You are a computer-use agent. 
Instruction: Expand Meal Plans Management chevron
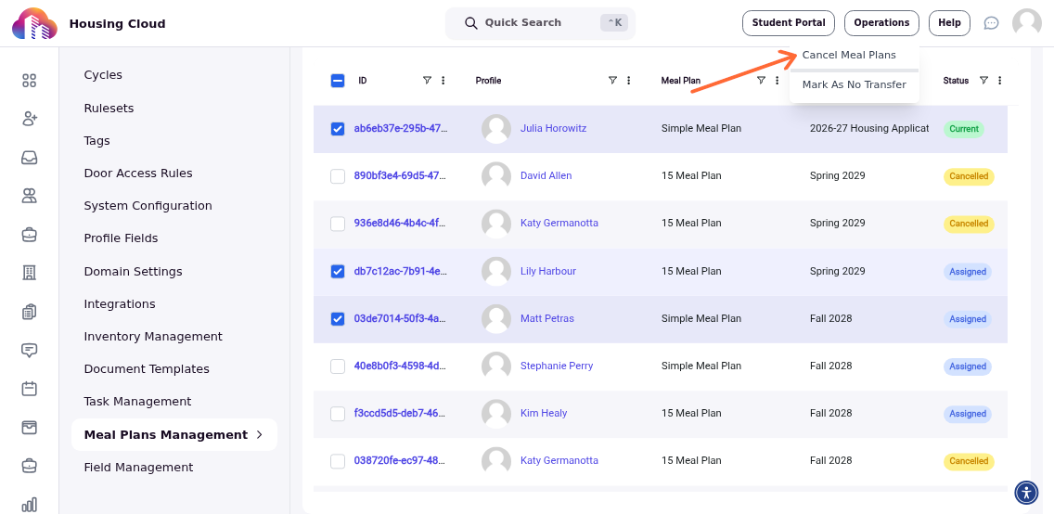coord(260,435)
